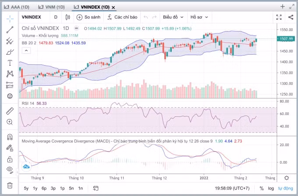Viewport: 298px width, 196px height.
Task: Click the cloud save icon on chart
Action: 26,167
